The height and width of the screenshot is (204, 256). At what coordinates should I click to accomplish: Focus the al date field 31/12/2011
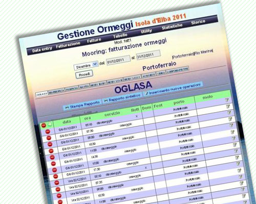point(148,55)
